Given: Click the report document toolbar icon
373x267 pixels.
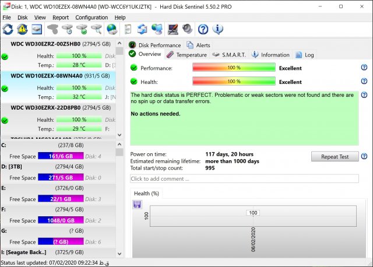Looking at the screenshot, I should [127, 29].
